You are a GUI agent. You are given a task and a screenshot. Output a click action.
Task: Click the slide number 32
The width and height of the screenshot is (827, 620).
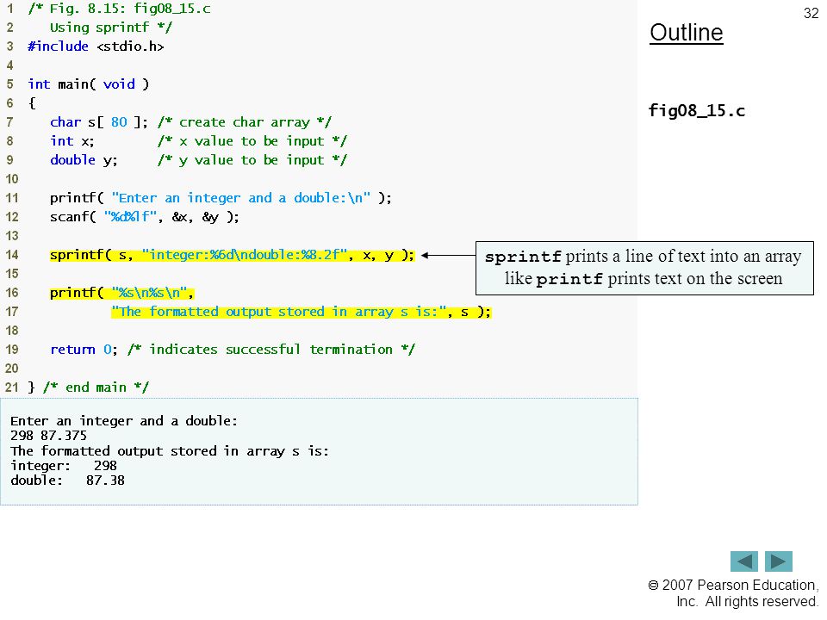click(811, 13)
